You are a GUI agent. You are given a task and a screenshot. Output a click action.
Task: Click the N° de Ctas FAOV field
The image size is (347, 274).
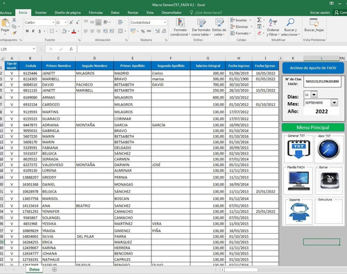[x=322, y=81]
